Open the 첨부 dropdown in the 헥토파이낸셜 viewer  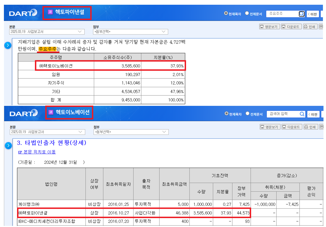point(130,32)
